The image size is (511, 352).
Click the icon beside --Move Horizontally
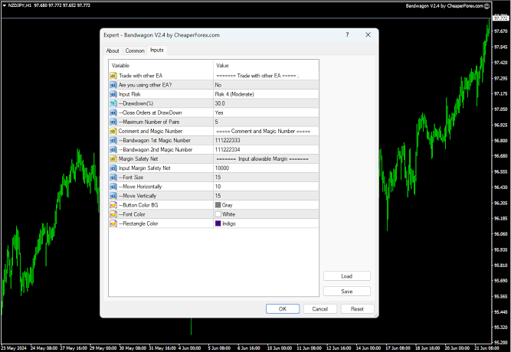pyautogui.click(x=113, y=186)
